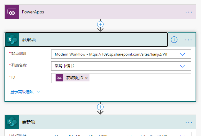Click the 显示高级选项 link

22,92
